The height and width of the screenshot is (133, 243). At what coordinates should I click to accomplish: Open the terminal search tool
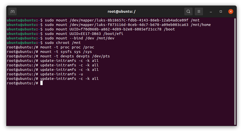click(188, 11)
